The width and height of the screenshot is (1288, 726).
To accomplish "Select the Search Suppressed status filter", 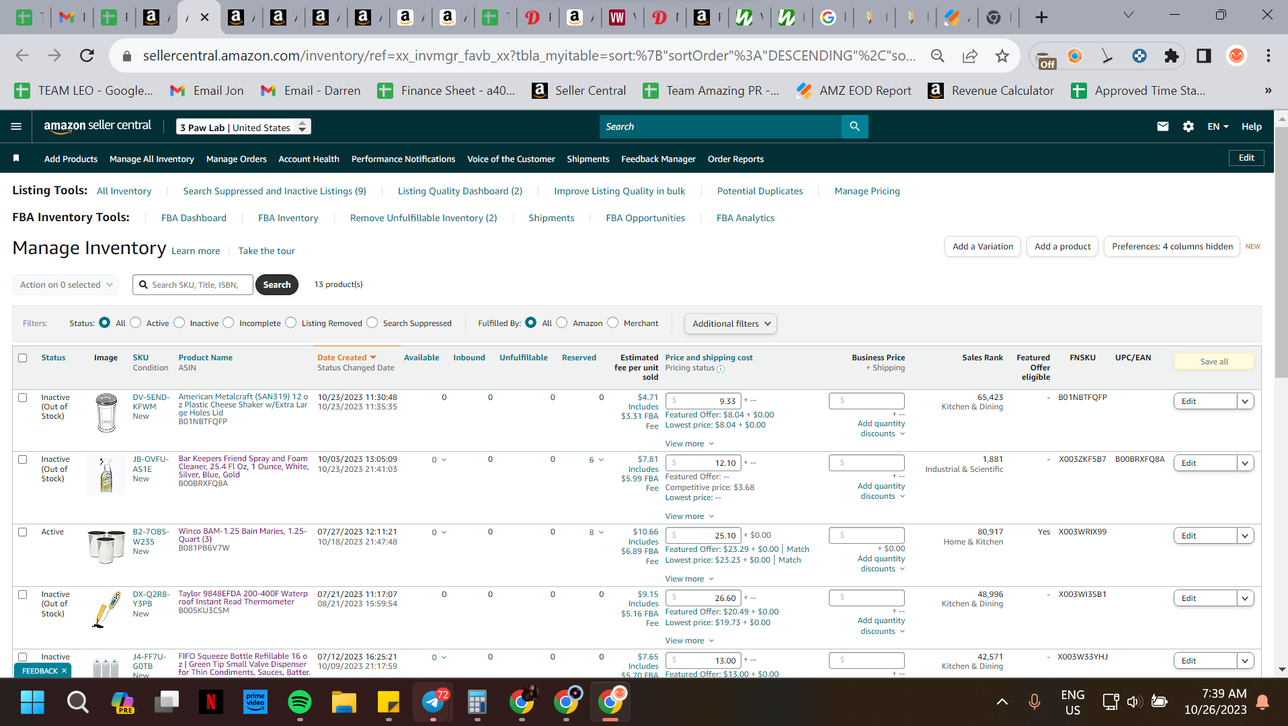I will coord(372,323).
